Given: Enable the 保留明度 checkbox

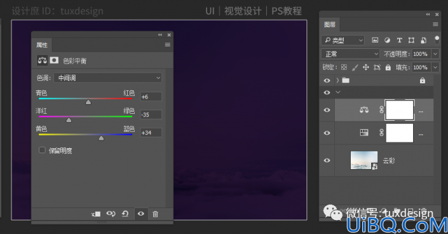Looking at the screenshot, I should (x=42, y=150).
